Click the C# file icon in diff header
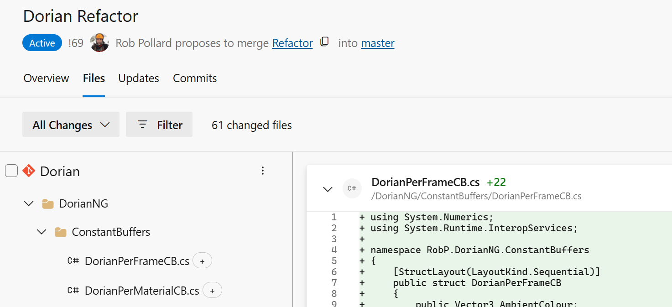672x307 pixels. (352, 188)
